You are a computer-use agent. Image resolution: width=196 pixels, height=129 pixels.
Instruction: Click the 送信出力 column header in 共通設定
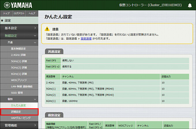click(175, 77)
